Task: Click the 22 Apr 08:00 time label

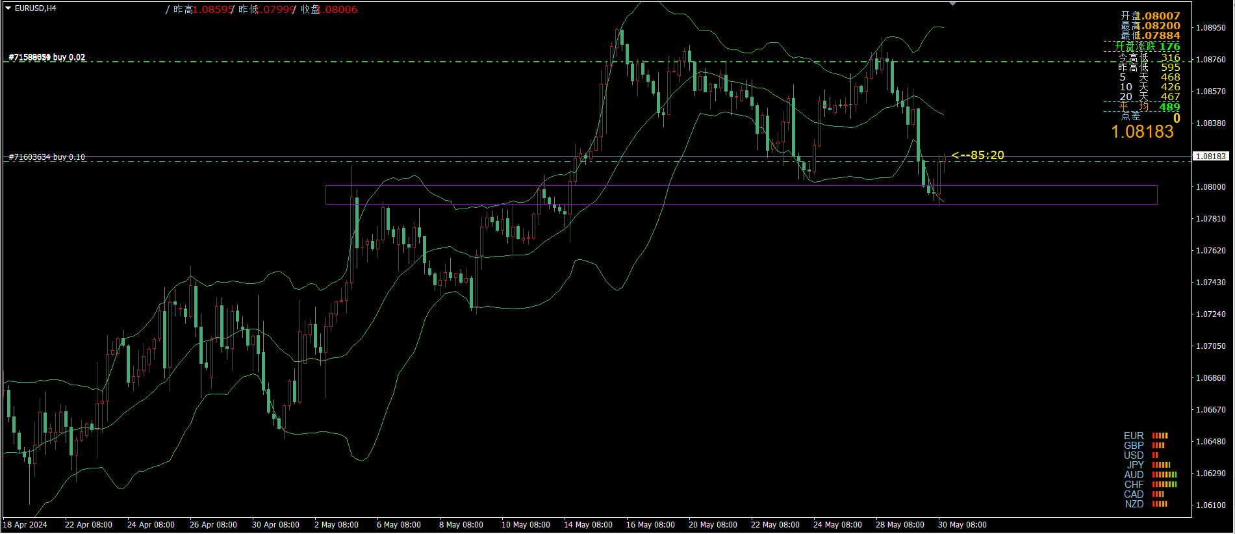Action: [x=88, y=525]
